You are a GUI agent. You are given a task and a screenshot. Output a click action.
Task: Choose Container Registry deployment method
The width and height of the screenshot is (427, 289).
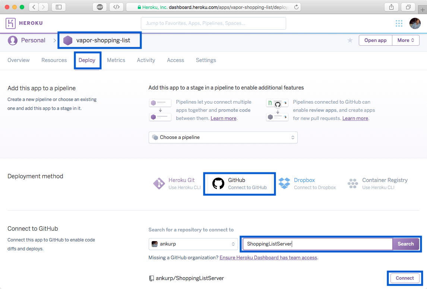pos(378,184)
